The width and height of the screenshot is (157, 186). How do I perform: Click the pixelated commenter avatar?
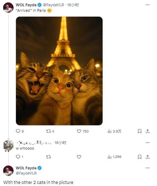8,146
